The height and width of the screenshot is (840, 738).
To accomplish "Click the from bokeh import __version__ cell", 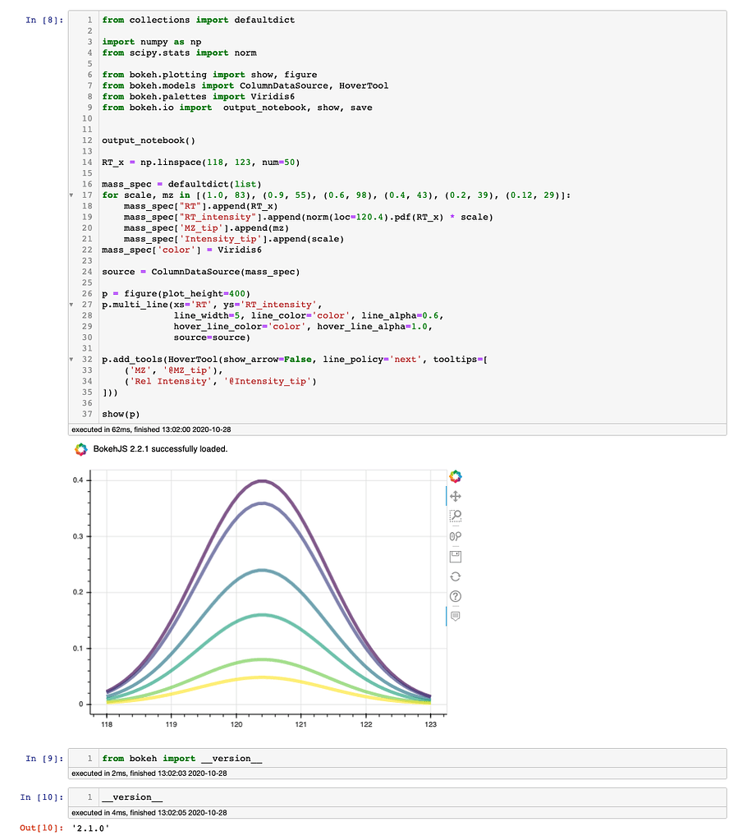I will point(181,758).
